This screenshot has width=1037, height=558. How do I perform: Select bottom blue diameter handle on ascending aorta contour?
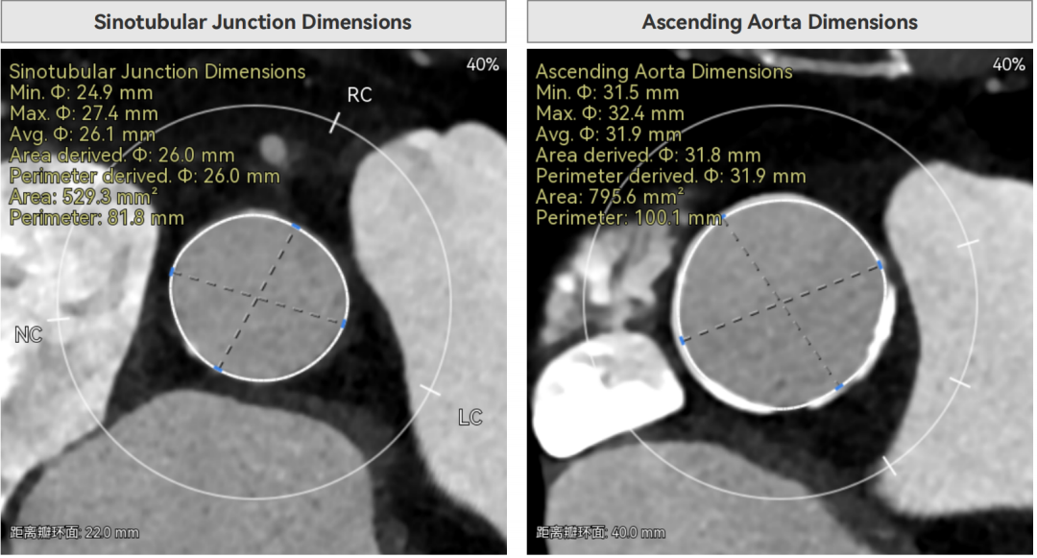[838, 387]
